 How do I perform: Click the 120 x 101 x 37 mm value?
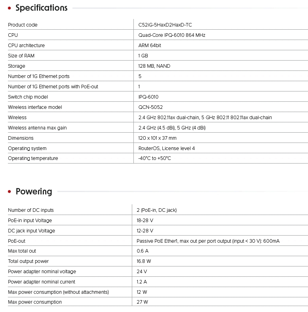(157, 138)
